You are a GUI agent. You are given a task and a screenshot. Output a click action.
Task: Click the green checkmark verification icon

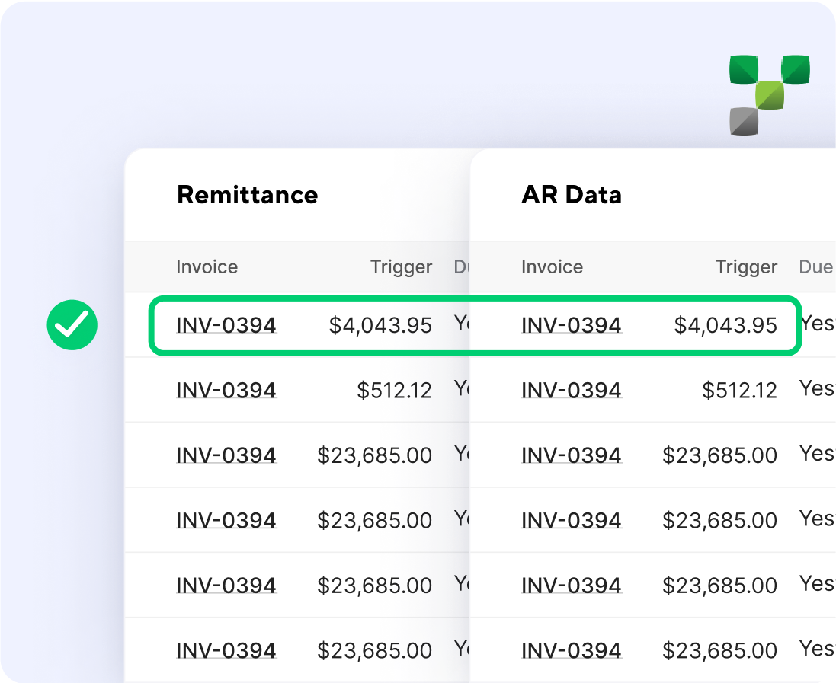click(72, 324)
